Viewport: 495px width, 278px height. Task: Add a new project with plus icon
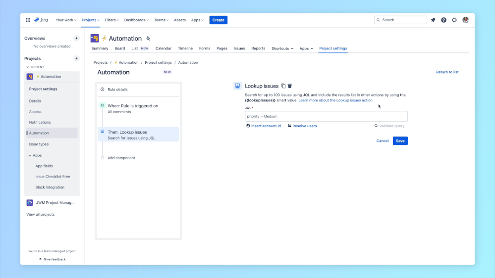point(76,58)
